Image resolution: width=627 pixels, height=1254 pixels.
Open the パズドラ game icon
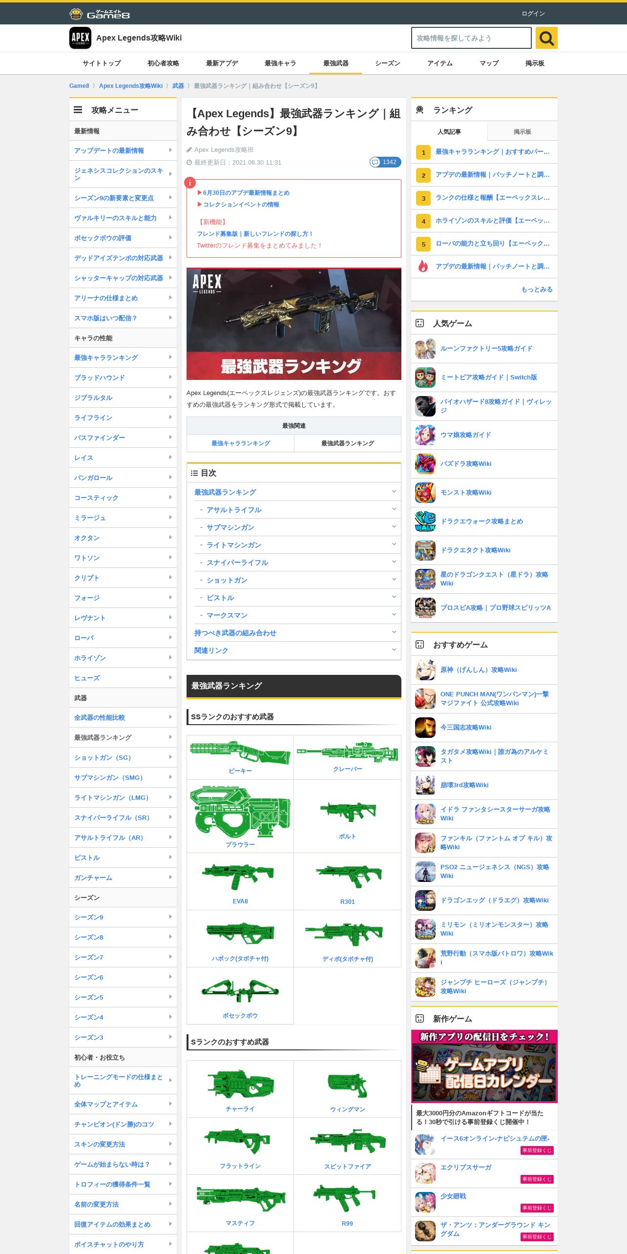pos(425,464)
